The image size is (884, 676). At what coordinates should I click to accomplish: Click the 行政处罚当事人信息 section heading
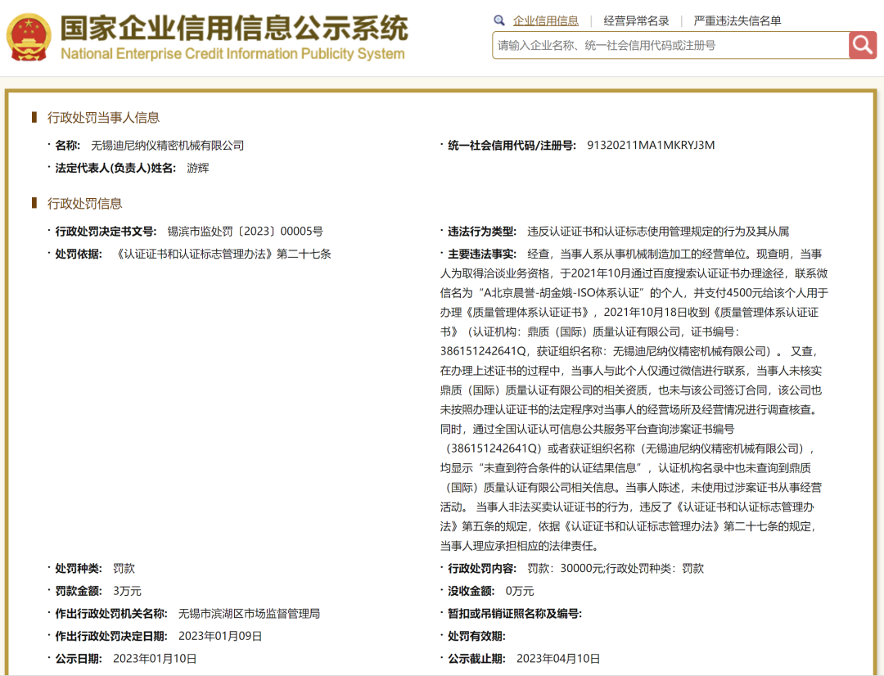(103, 117)
